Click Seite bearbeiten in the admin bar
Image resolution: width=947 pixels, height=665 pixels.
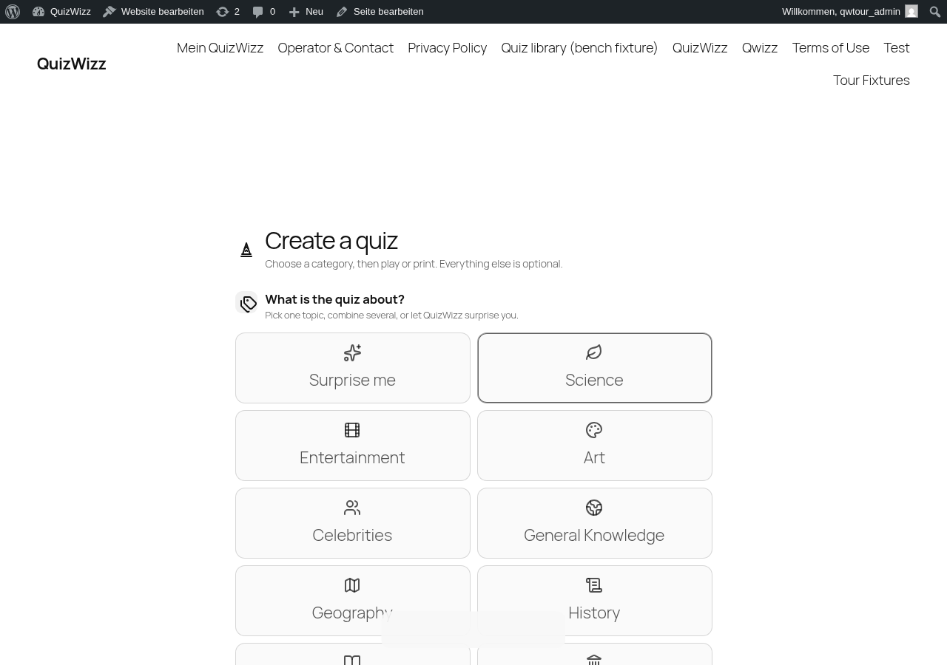pos(380,12)
